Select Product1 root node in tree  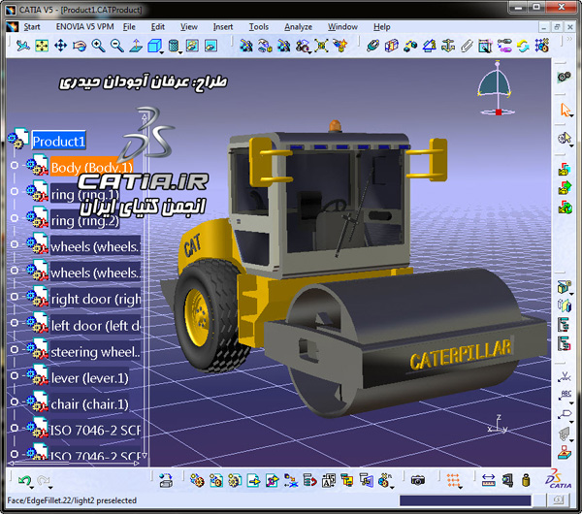click(59, 141)
